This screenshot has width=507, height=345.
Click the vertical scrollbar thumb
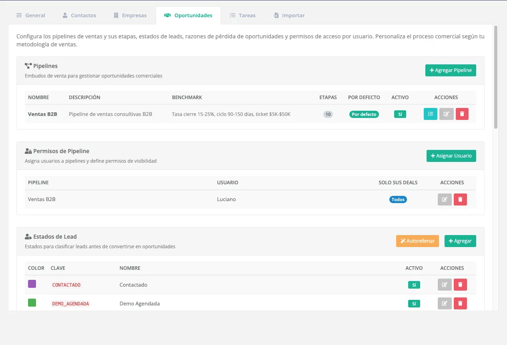[496, 77]
